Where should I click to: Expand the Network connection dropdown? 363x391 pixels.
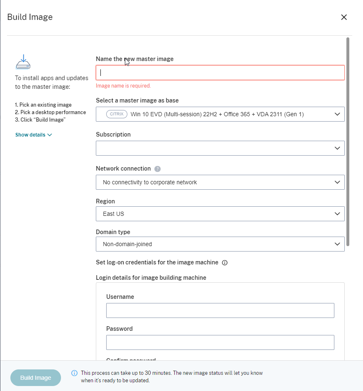click(x=220, y=182)
